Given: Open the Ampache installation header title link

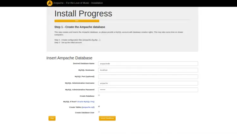Looking at the screenshot, I should (x=78, y=3).
